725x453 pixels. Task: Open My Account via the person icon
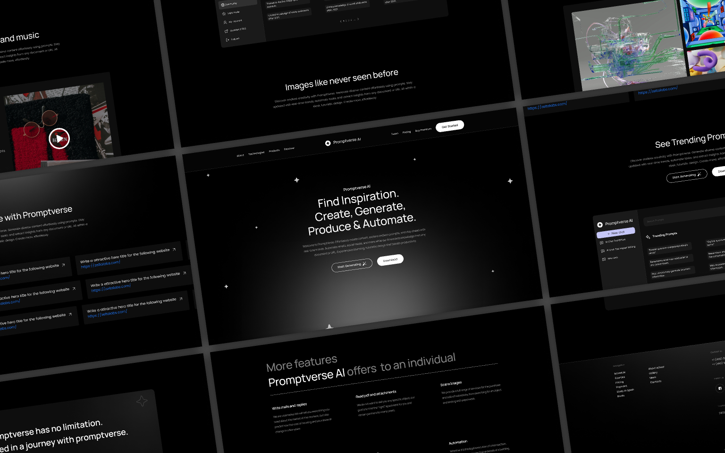225,22
